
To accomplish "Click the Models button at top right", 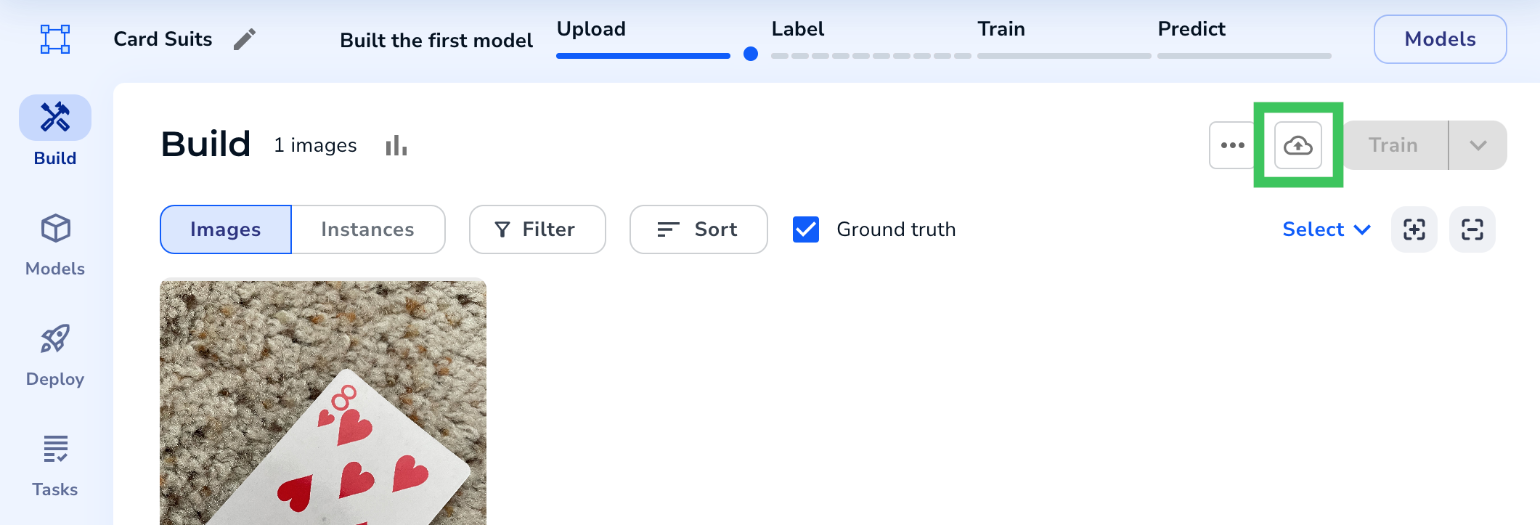I will tap(1441, 39).
